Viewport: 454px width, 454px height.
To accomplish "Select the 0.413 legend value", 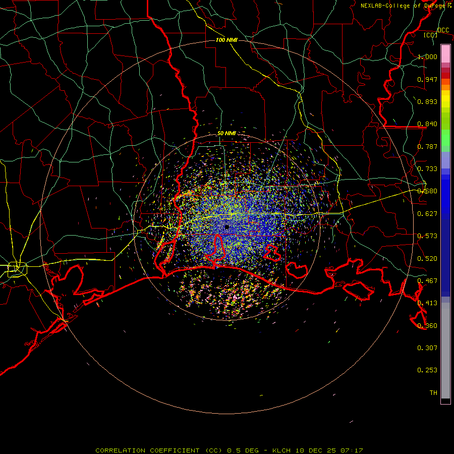I will (x=427, y=303).
